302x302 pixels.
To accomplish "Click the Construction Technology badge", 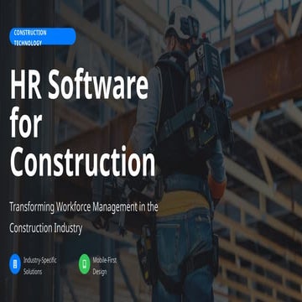I will pyautogui.click(x=43, y=37).
